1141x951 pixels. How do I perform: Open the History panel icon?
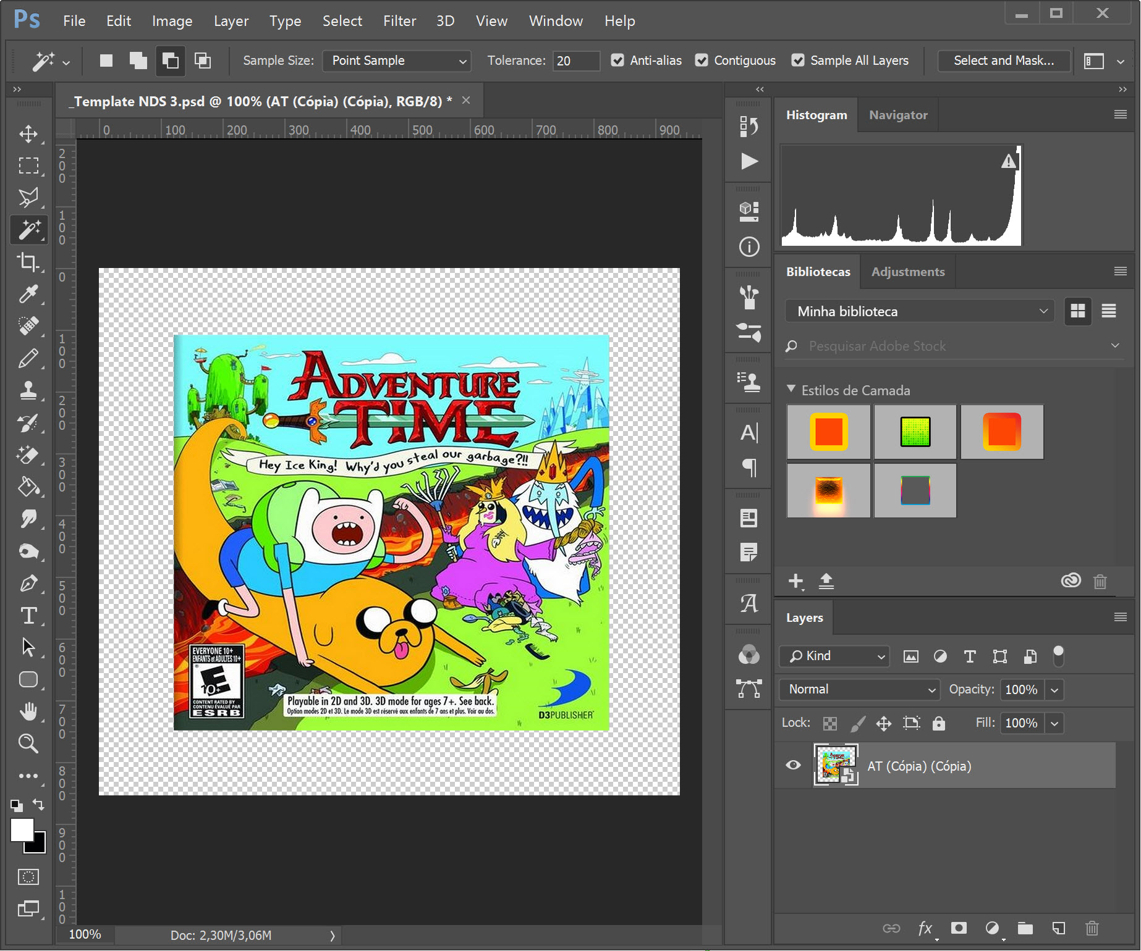coord(749,127)
